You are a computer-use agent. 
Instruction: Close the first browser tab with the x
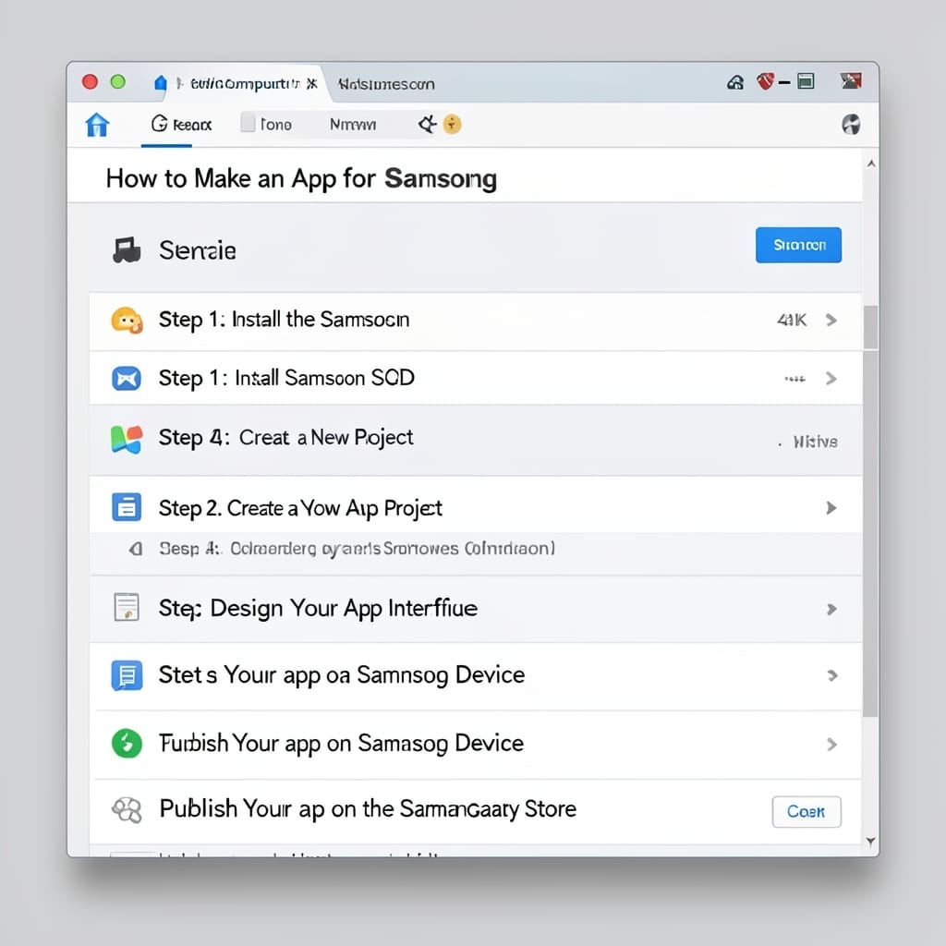click(x=312, y=83)
